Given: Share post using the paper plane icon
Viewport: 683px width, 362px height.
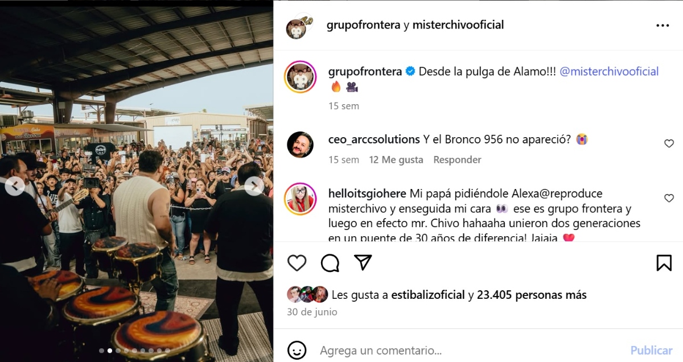Looking at the screenshot, I should pos(363,262).
